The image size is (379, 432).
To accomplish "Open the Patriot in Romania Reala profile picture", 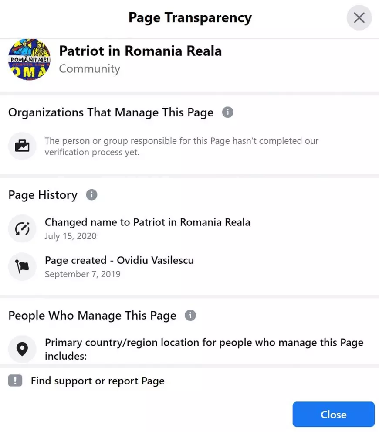I will (x=29, y=60).
